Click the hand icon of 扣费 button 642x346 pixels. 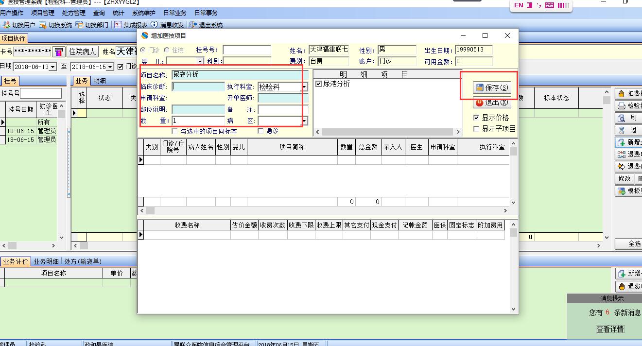tap(621, 94)
